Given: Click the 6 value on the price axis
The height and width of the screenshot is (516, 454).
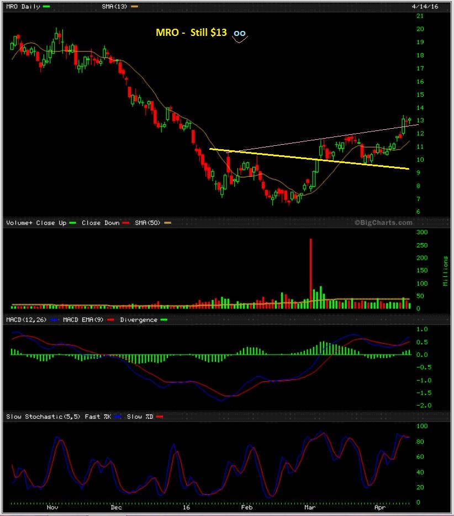Looking at the screenshot, I should pyautogui.click(x=418, y=212).
